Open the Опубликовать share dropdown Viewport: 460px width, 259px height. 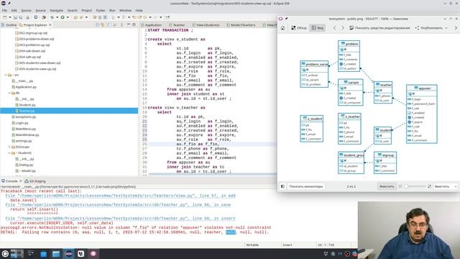click(x=431, y=28)
